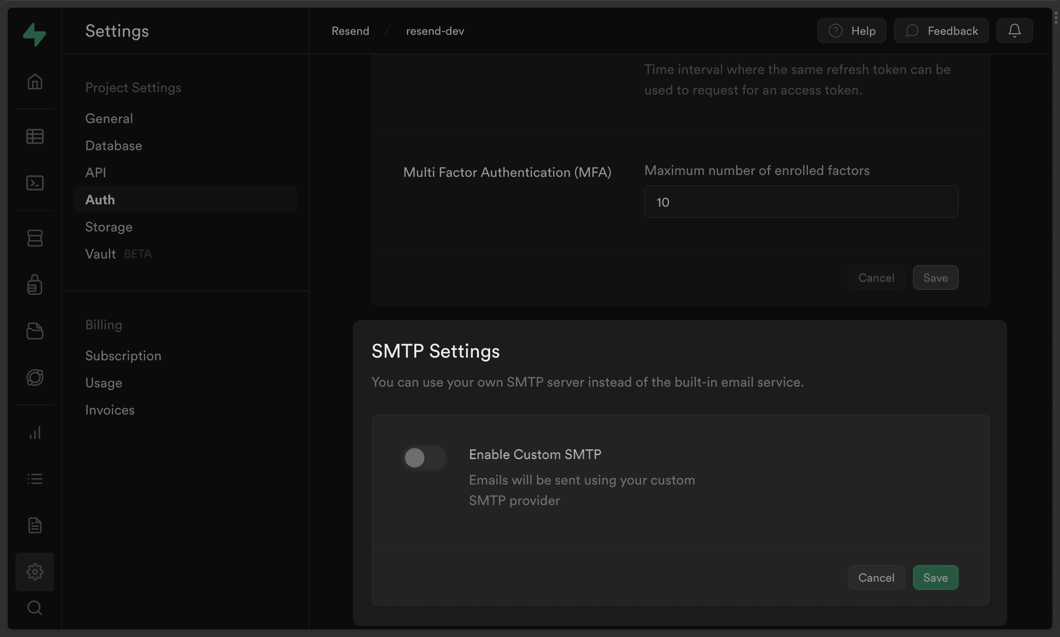1060x637 pixels.
Task: Switch to the General project settings
Action: pos(109,118)
